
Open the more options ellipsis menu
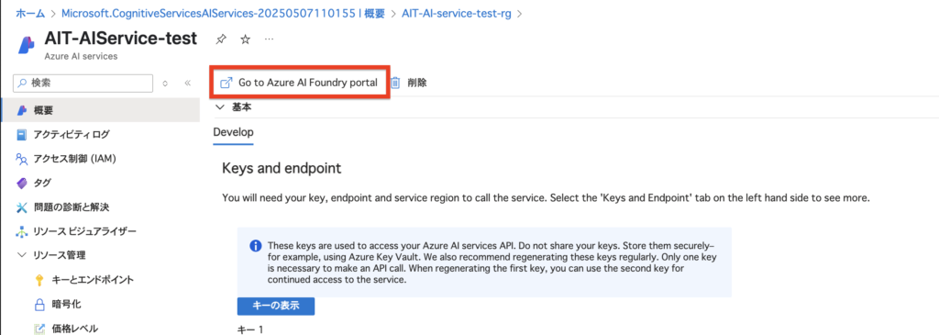269,39
